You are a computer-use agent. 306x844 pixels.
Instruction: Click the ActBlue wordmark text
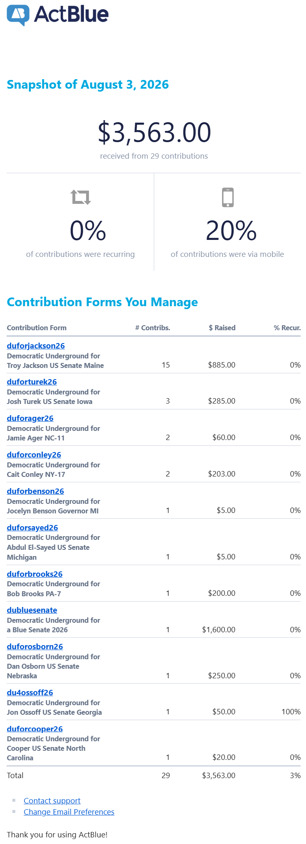(72, 14)
